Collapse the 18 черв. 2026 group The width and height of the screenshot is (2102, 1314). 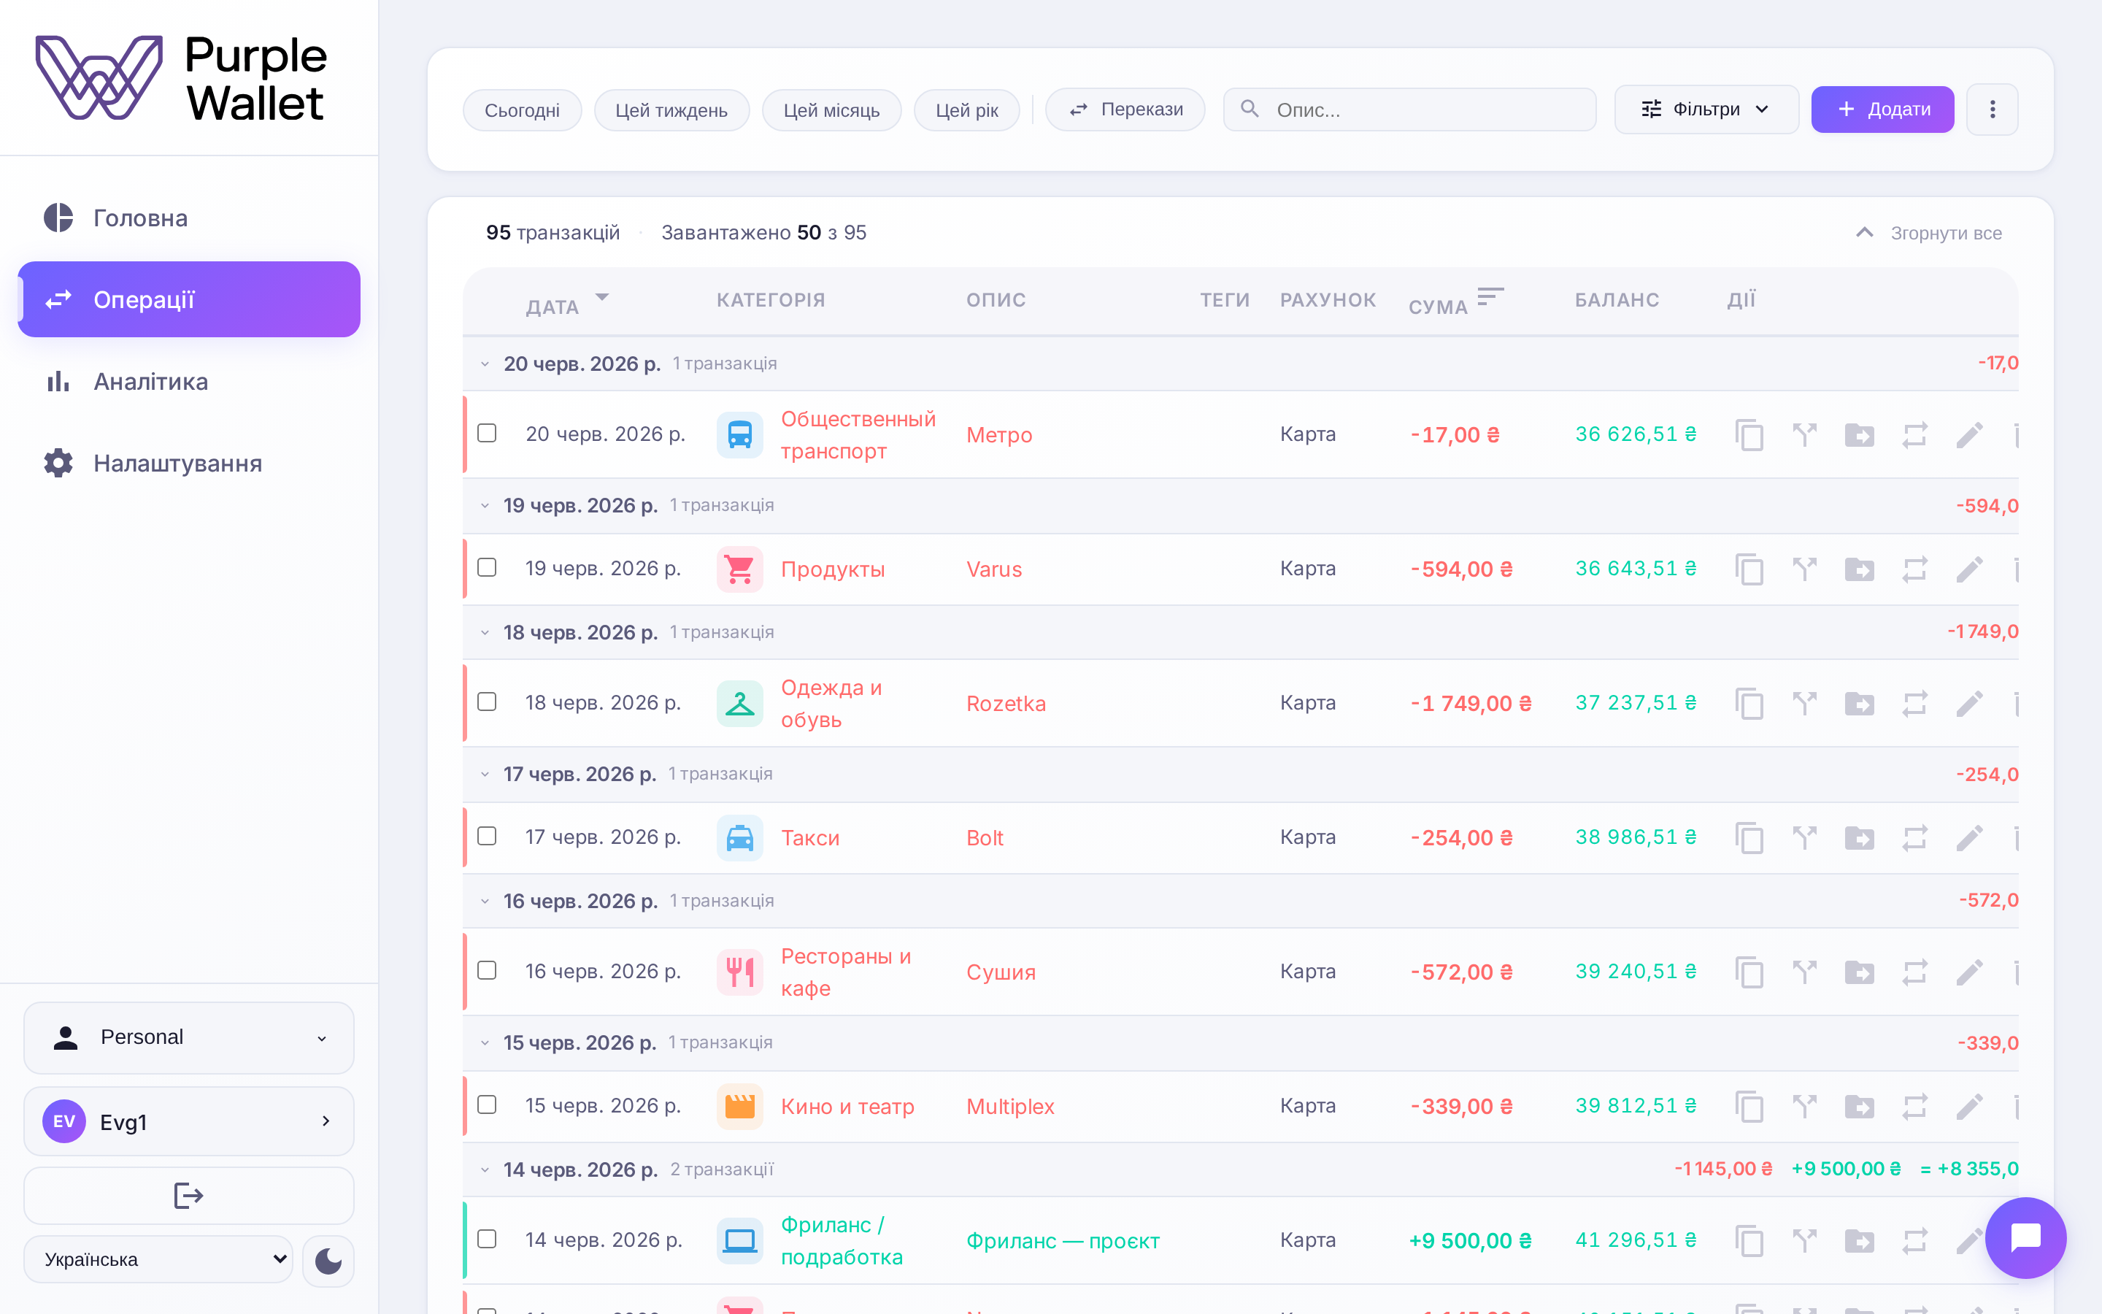pyautogui.click(x=485, y=633)
